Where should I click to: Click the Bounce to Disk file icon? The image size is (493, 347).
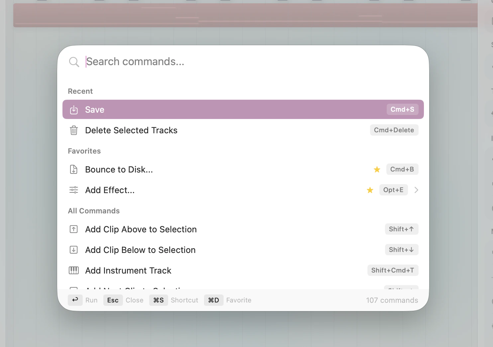tap(74, 170)
